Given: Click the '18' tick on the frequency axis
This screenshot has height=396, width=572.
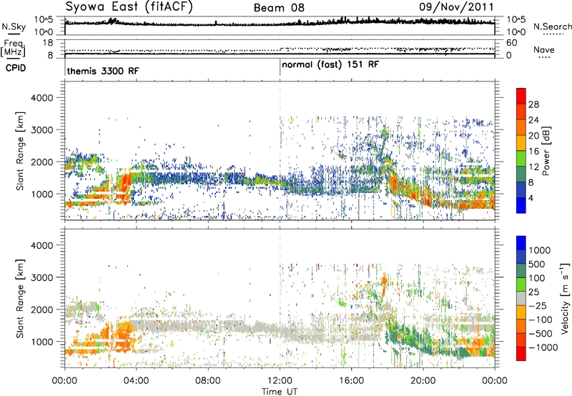Looking at the screenshot, I should coord(48,43).
